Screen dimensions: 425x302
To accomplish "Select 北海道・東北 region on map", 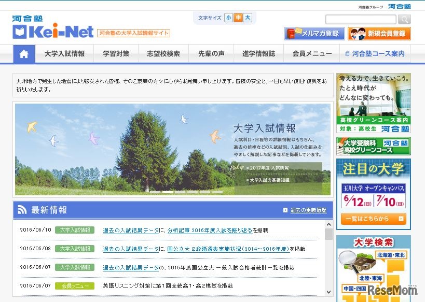I will pos(391,255).
